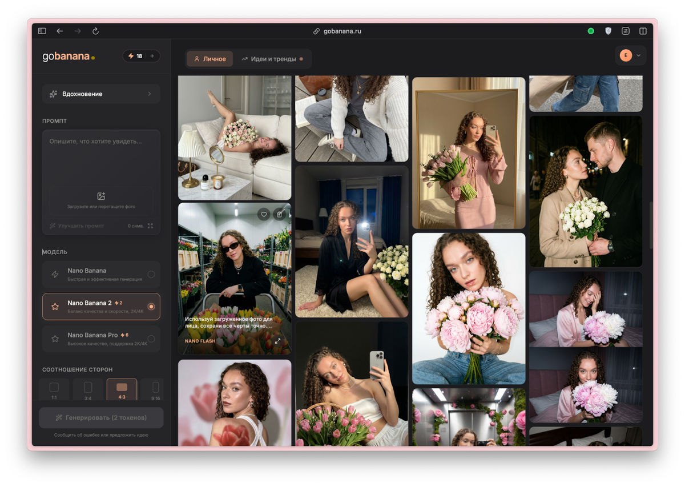Image resolution: width=685 pixels, height=487 pixels.
Task: Expand the prompt field with fullscreen icon
Action: pyautogui.click(x=150, y=226)
